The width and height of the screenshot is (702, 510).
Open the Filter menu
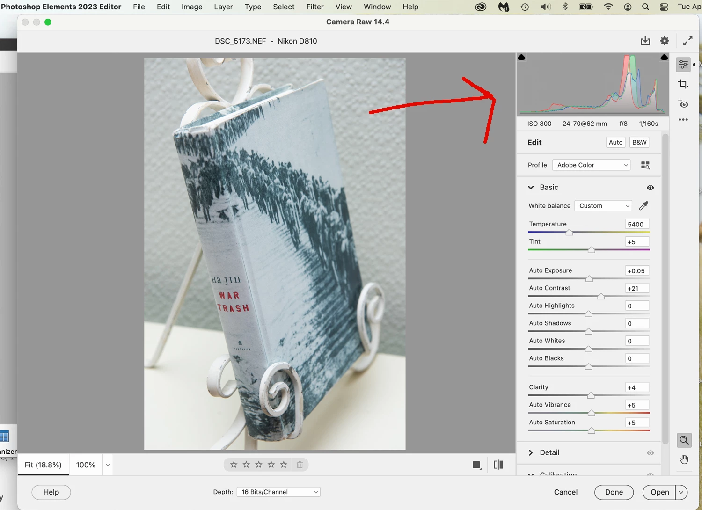click(x=315, y=7)
